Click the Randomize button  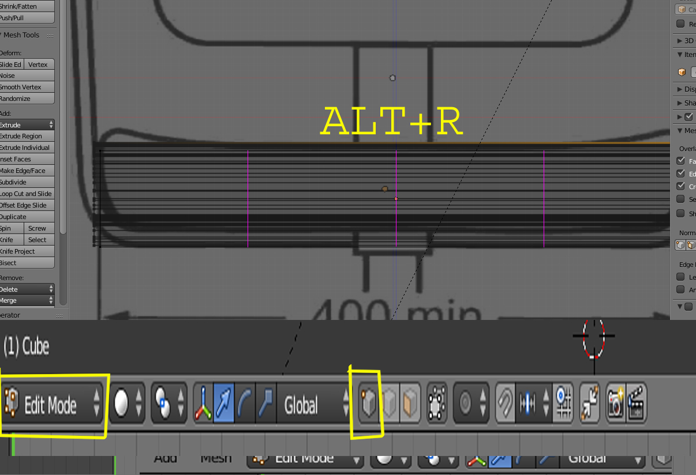(x=27, y=99)
